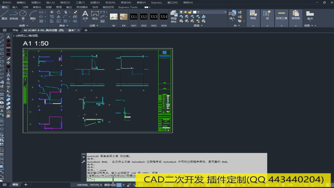Screen dimensions: 334x188
Task: Click the Scale tool icon
Action: click(x=59, y=21)
